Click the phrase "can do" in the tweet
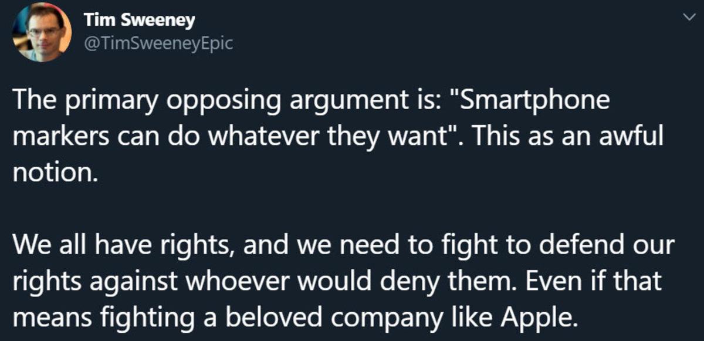Image resolution: width=704 pixels, height=341 pixels. click(143, 137)
